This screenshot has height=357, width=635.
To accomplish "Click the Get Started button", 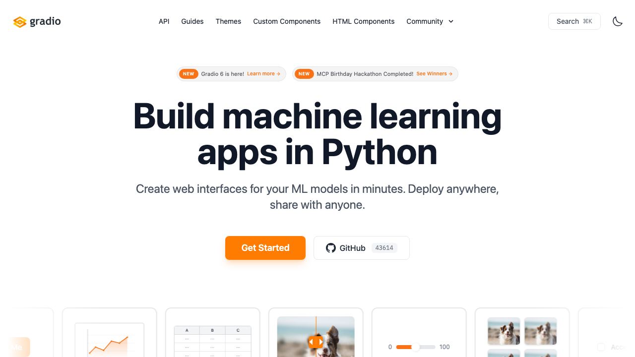I will 265,248.
